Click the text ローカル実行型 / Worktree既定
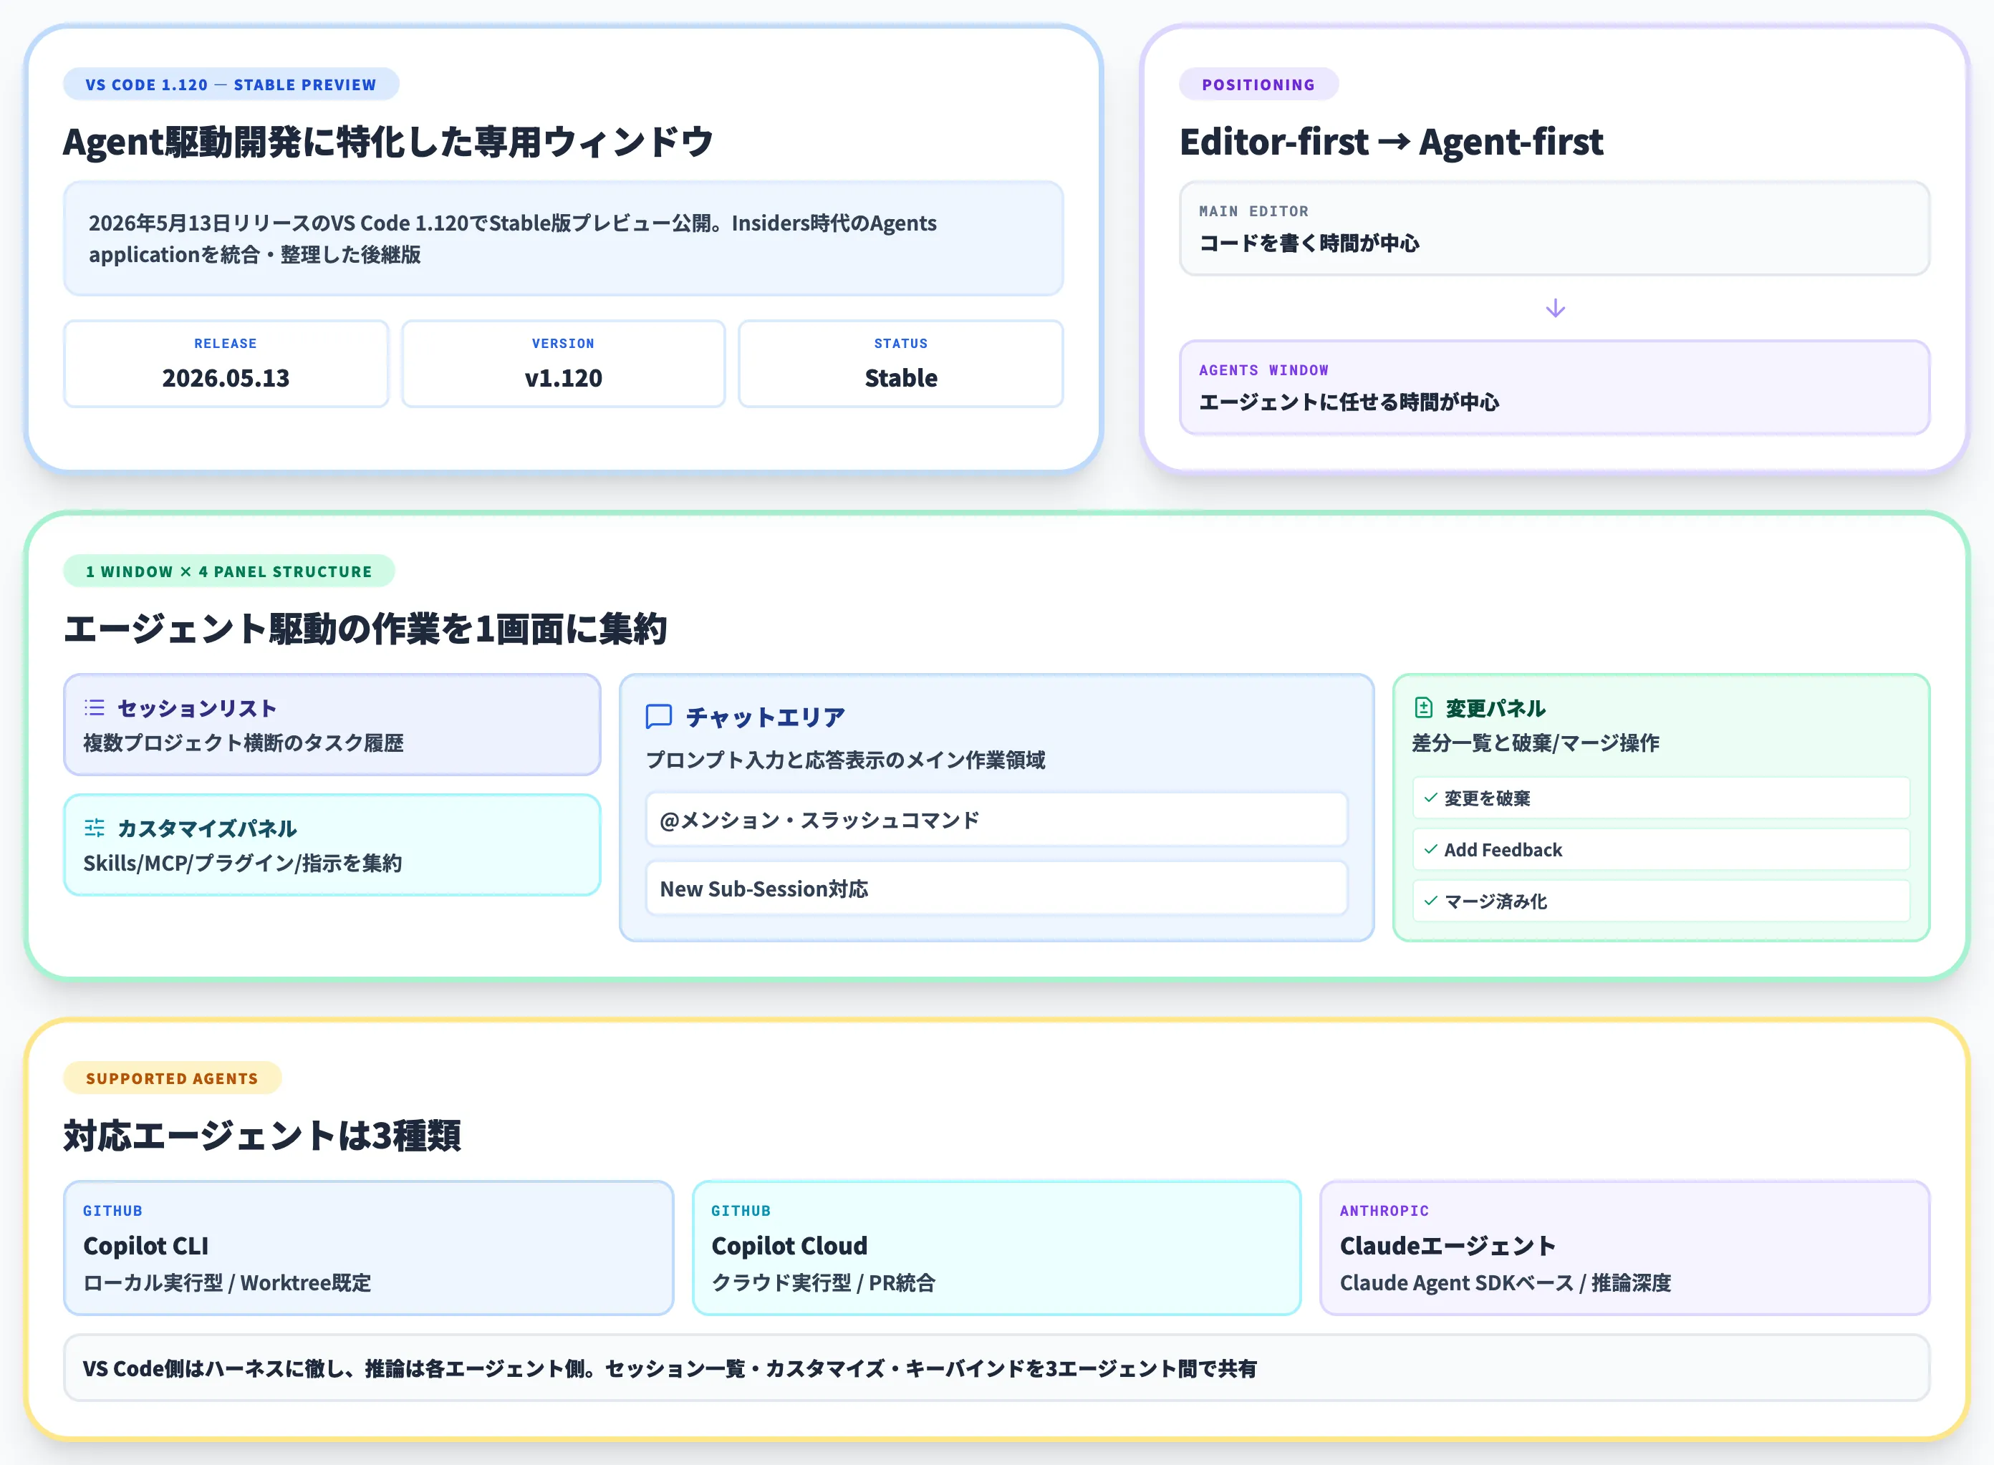 (x=227, y=1282)
